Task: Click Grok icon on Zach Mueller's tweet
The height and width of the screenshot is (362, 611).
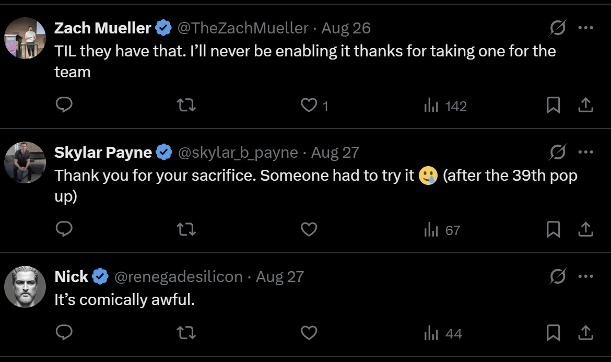Action: (x=558, y=28)
